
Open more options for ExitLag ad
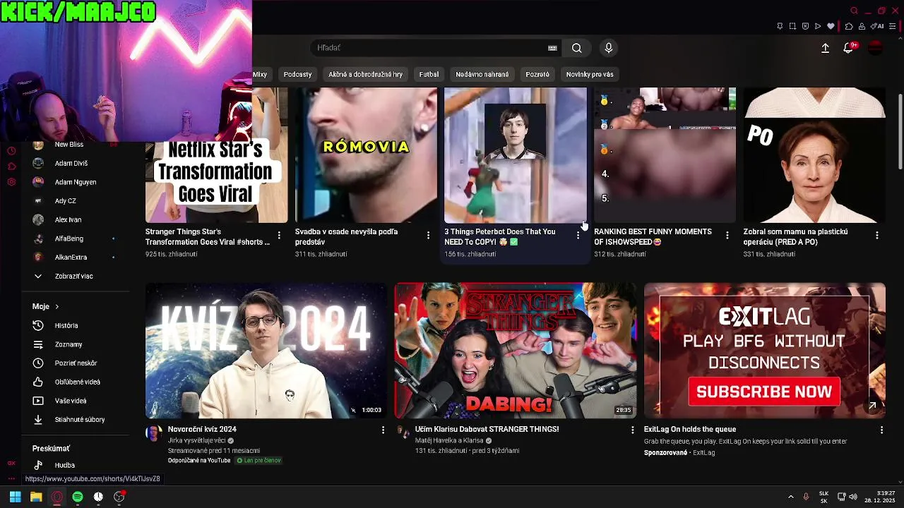(881, 430)
